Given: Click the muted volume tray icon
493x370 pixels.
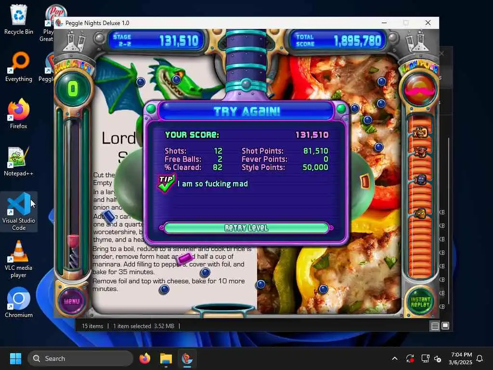Looking at the screenshot, I should coord(437,358).
